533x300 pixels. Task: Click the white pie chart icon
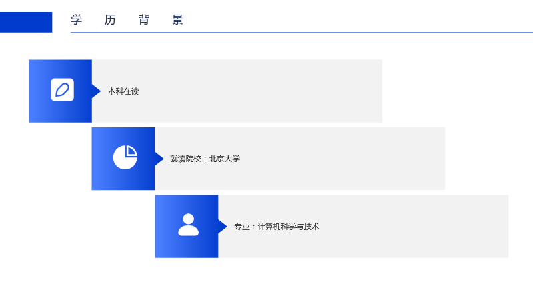tap(125, 157)
